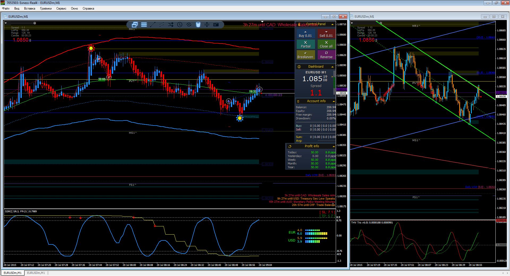The image size is (510, 276).
Task: Collapse the Dashboard section
Action: [x=333, y=67]
